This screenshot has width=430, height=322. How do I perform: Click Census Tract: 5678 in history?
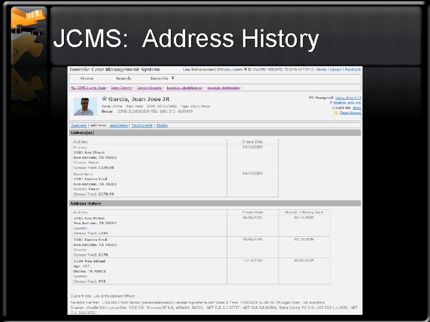point(91,255)
